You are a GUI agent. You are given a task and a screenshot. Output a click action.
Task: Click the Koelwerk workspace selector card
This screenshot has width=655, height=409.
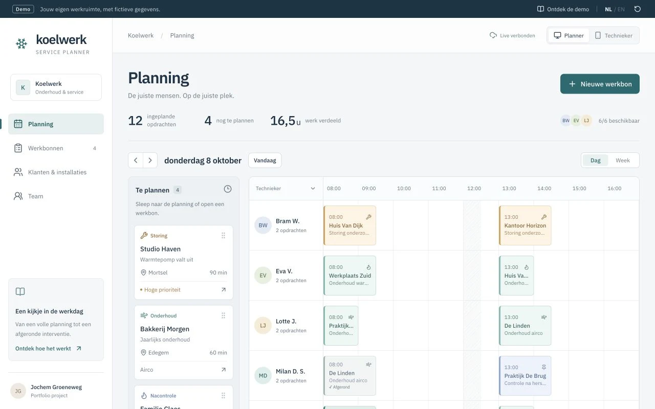[x=56, y=87]
